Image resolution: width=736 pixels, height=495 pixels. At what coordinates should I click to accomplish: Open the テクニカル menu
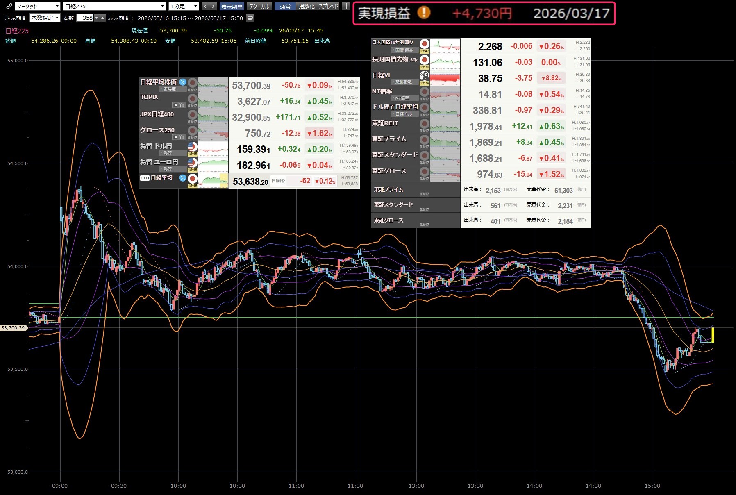(259, 6)
